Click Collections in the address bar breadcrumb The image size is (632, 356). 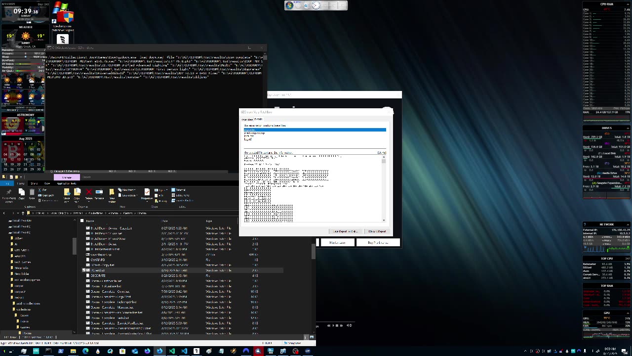click(96, 213)
